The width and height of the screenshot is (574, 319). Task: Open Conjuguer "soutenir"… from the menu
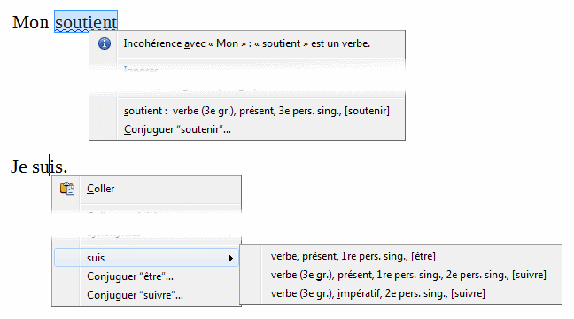point(177,129)
